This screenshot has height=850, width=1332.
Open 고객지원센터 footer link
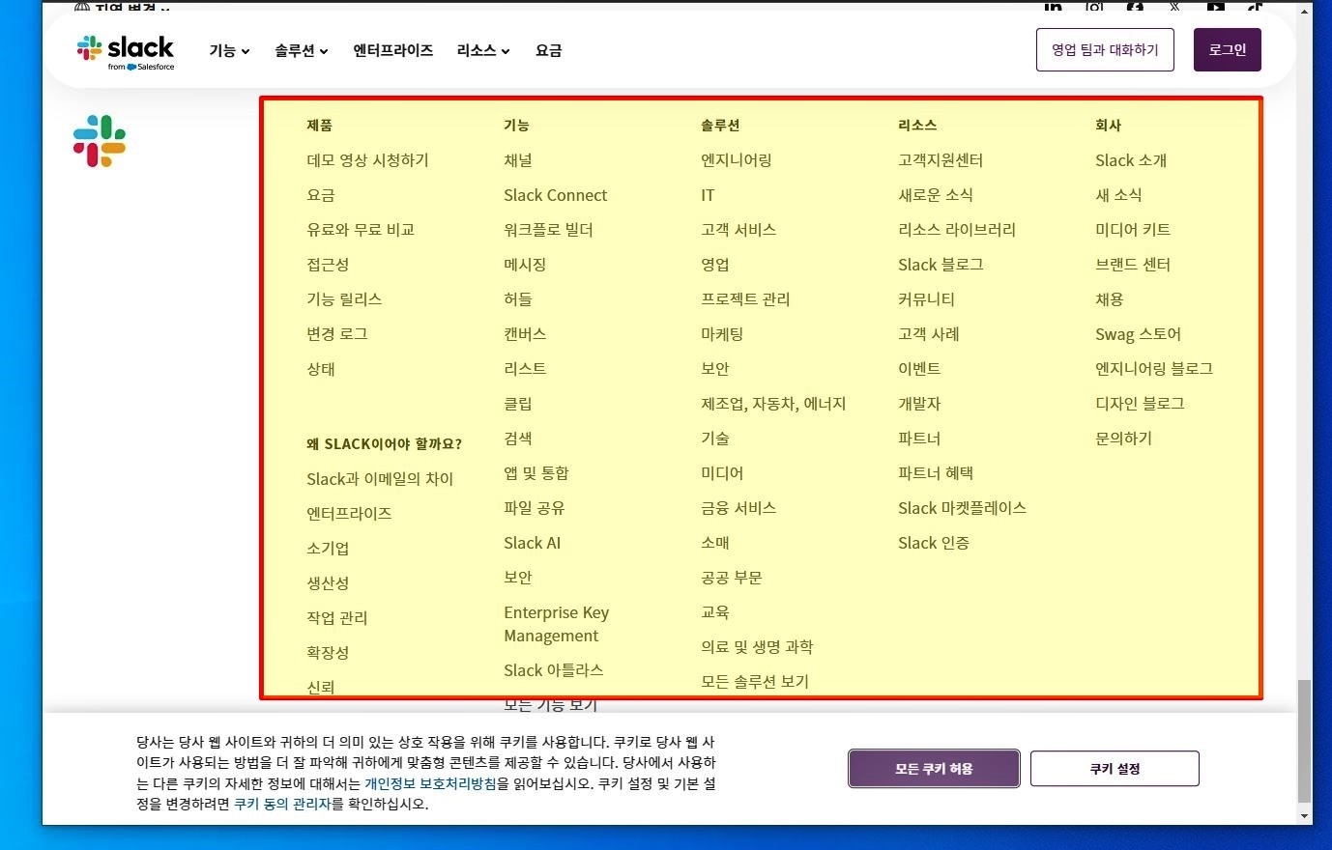[x=941, y=160]
